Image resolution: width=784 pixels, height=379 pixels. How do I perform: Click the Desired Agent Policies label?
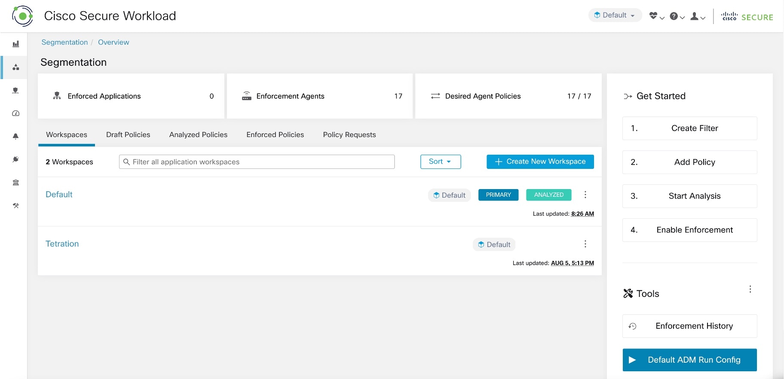[x=483, y=96]
